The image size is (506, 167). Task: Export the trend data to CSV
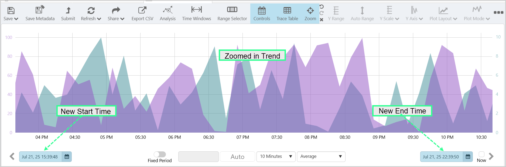[x=142, y=14]
